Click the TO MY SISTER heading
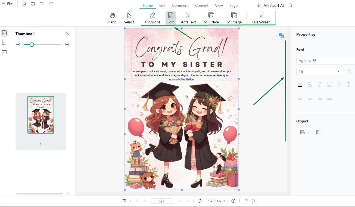355x207 pixels. pos(182,64)
